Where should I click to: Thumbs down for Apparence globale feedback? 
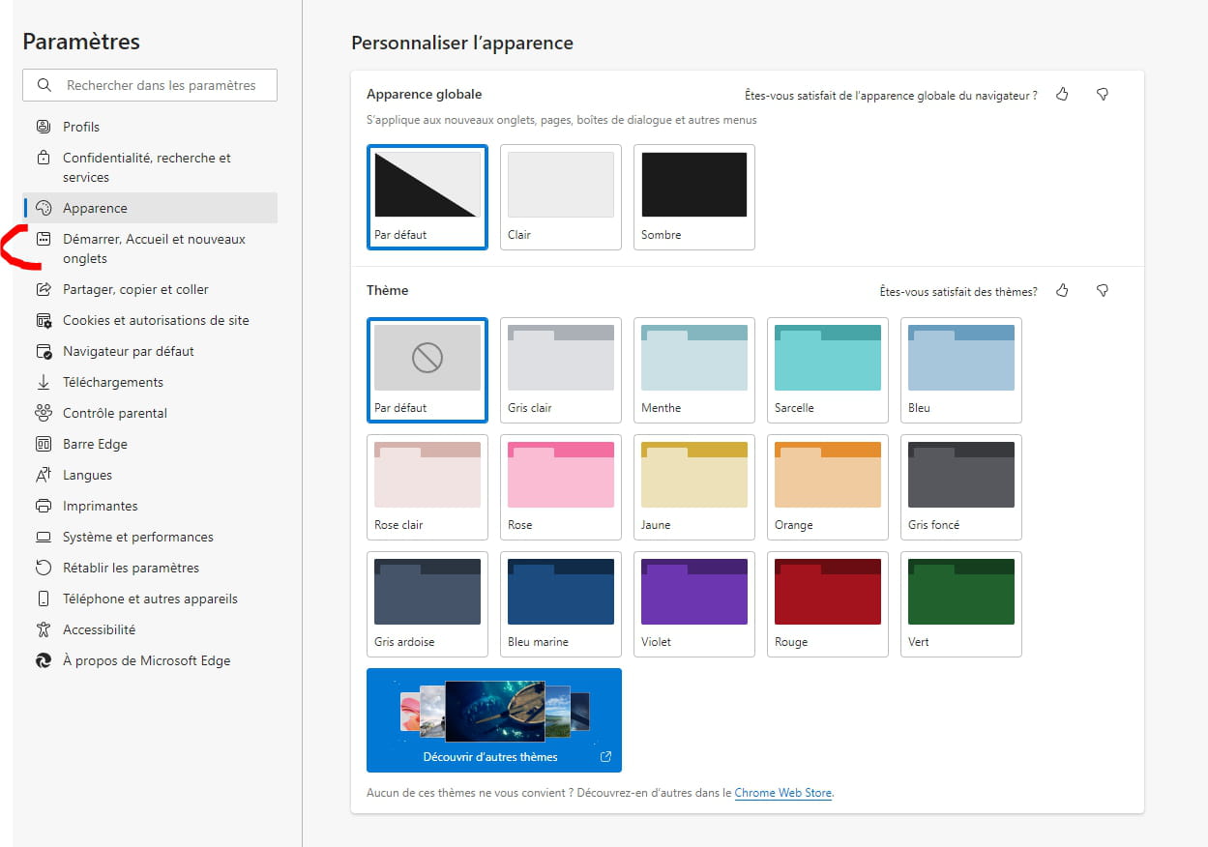pos(1102,94)
